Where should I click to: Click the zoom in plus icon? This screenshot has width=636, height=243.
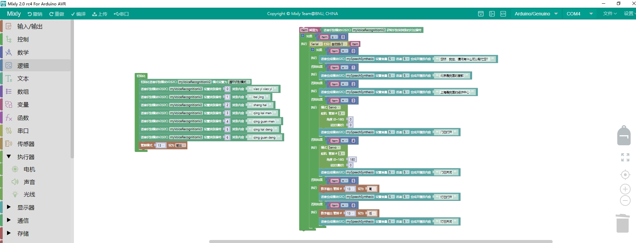tap(625, 189)
